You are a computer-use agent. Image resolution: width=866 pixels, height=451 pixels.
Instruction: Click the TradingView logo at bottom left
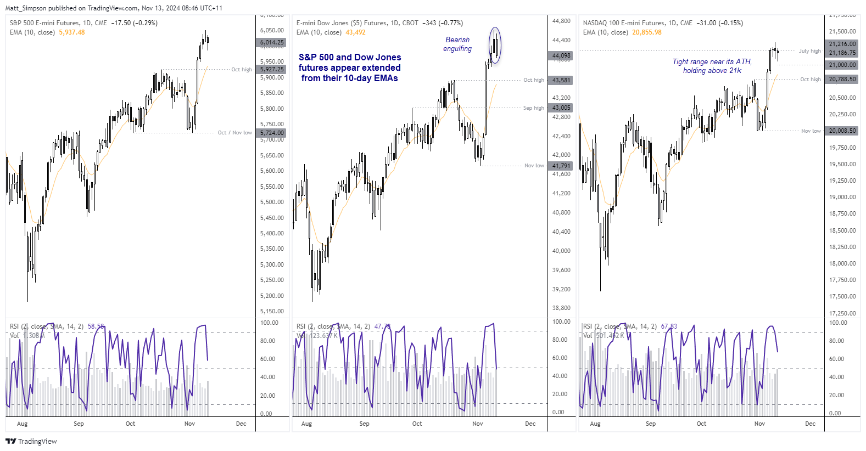tap(31, 441)
